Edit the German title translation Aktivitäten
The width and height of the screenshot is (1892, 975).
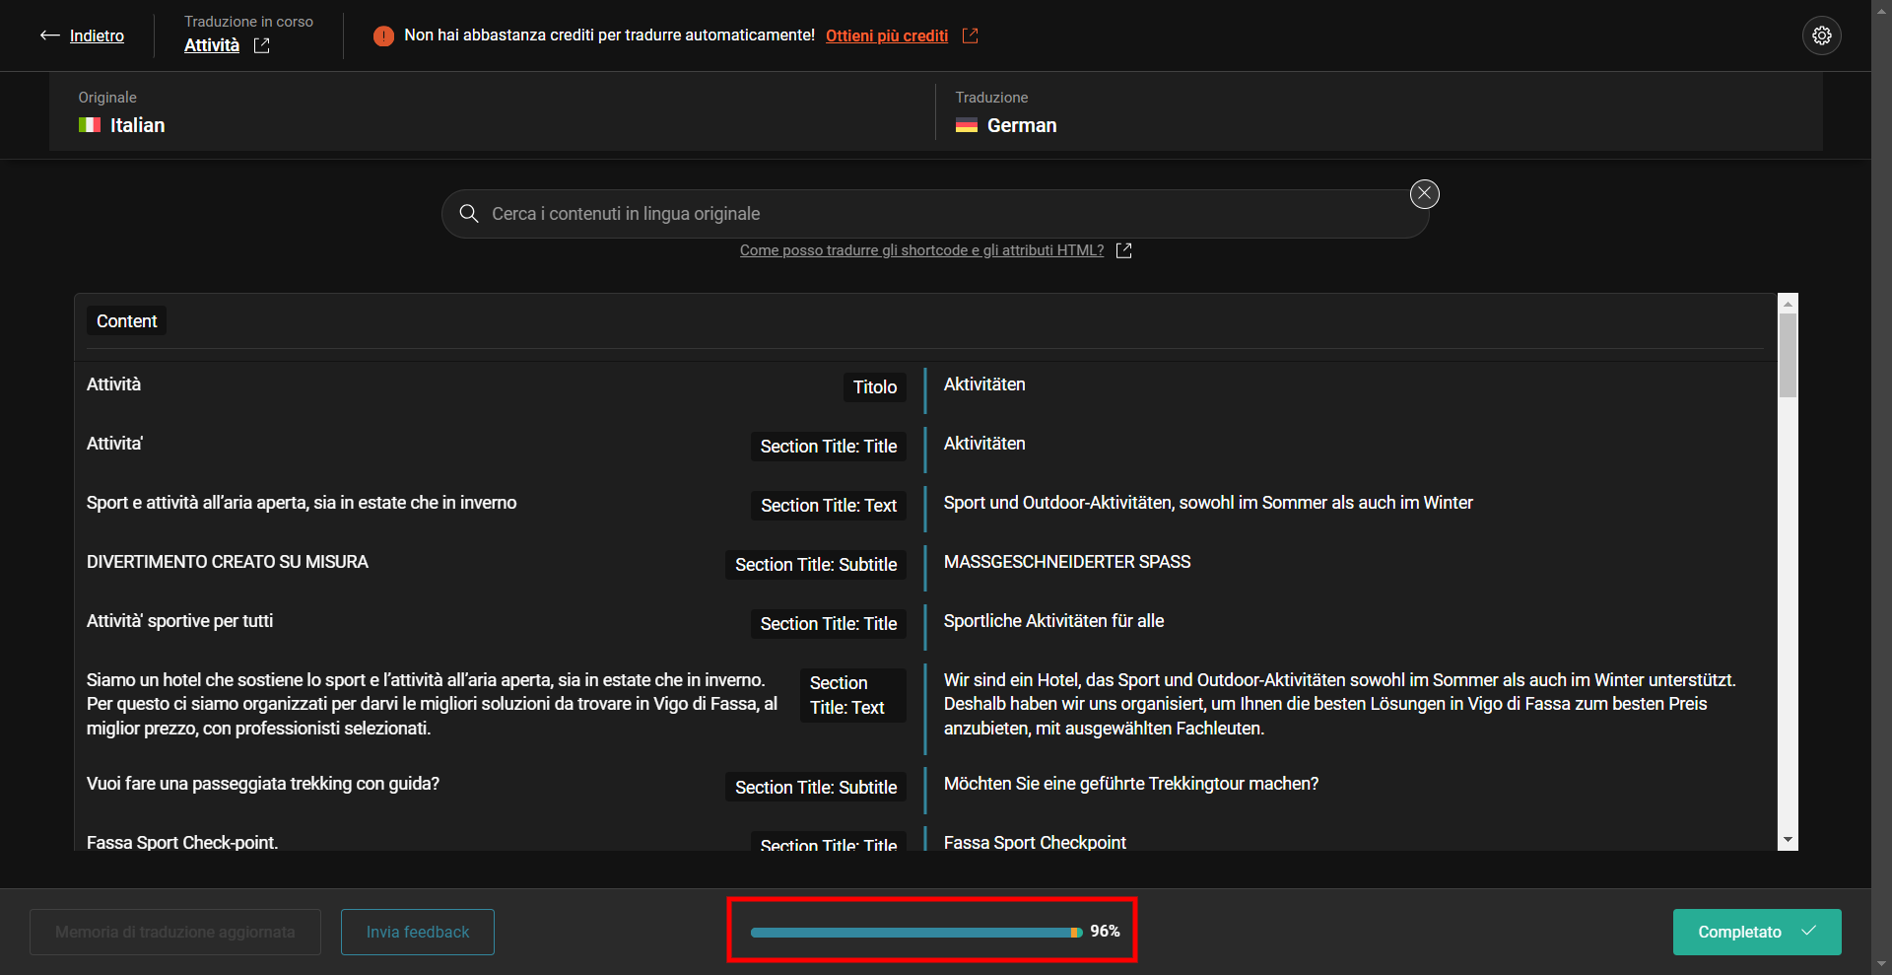click(x=984, y=384)
